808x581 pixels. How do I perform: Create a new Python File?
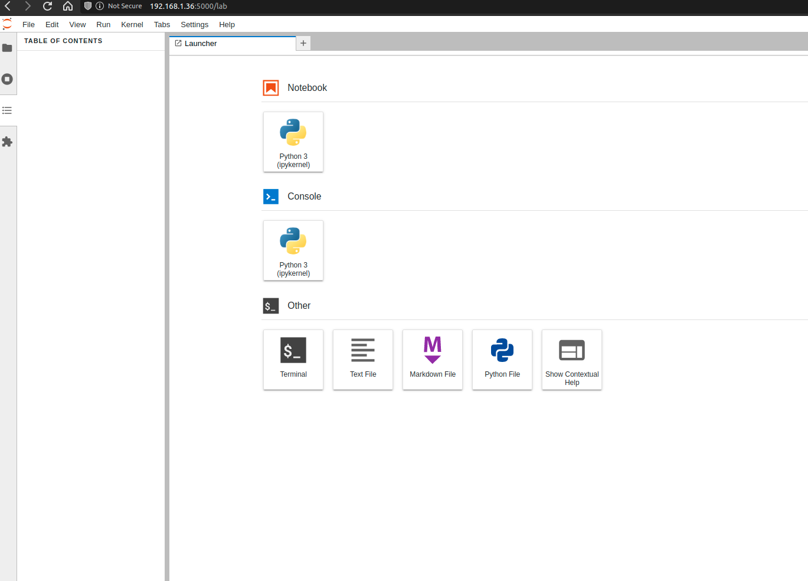coord(502,360)
